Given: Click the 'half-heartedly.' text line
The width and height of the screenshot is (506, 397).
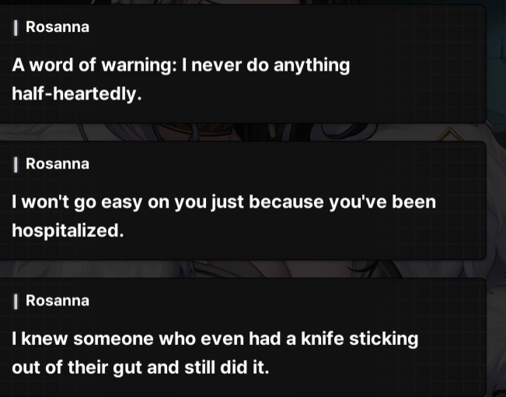Looking at the screenshot, I should click(x=77, y=94).
